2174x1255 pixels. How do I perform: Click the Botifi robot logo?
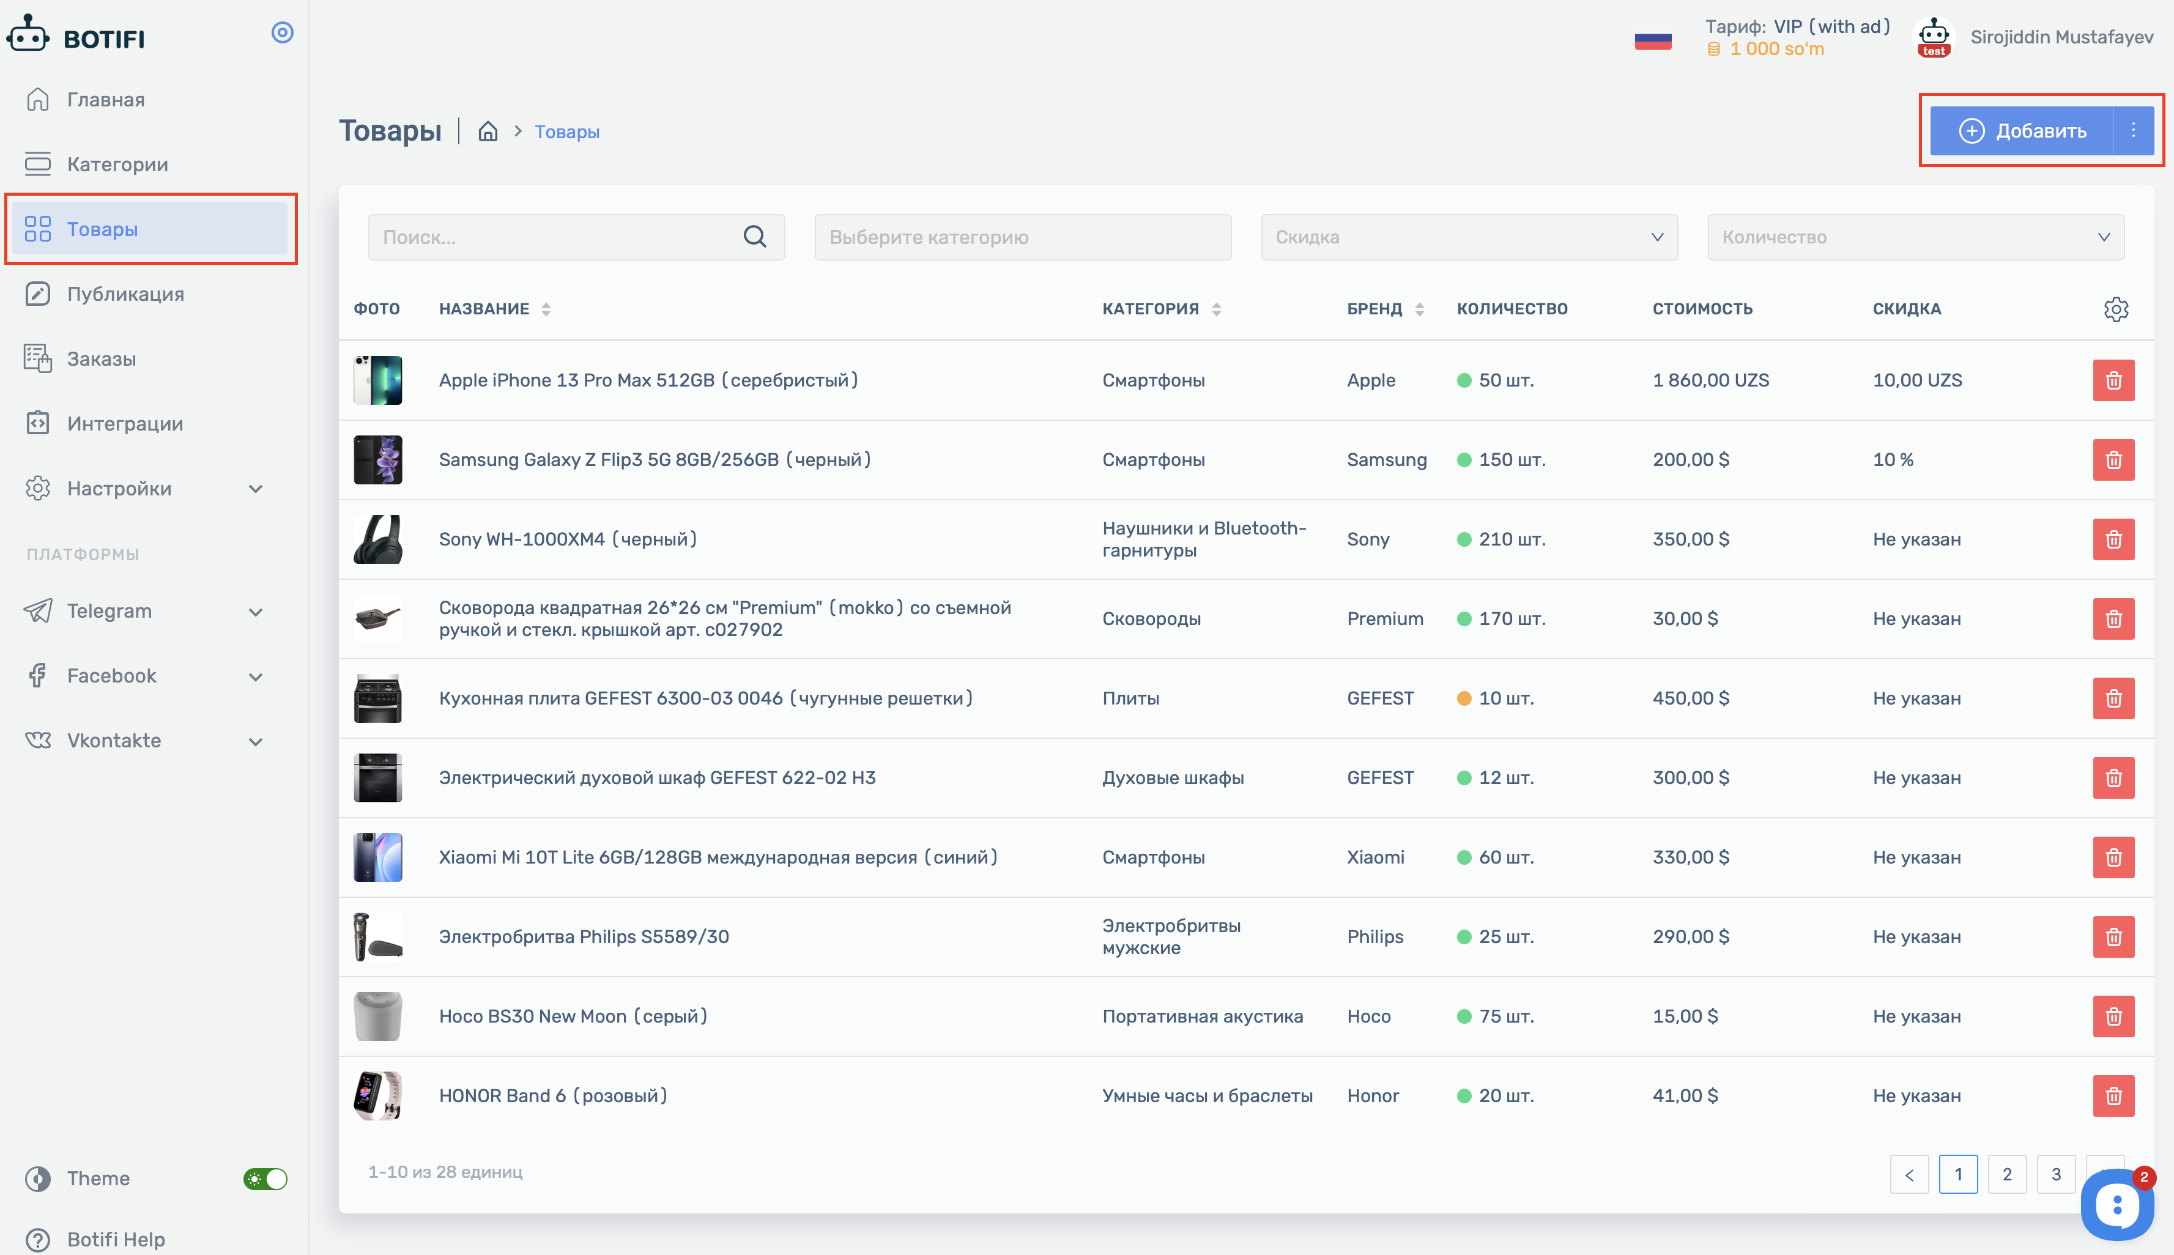(x=29, y=34)
